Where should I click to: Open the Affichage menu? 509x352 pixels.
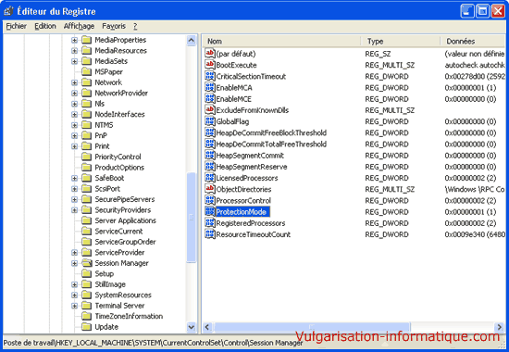click(x=79, y=26)
